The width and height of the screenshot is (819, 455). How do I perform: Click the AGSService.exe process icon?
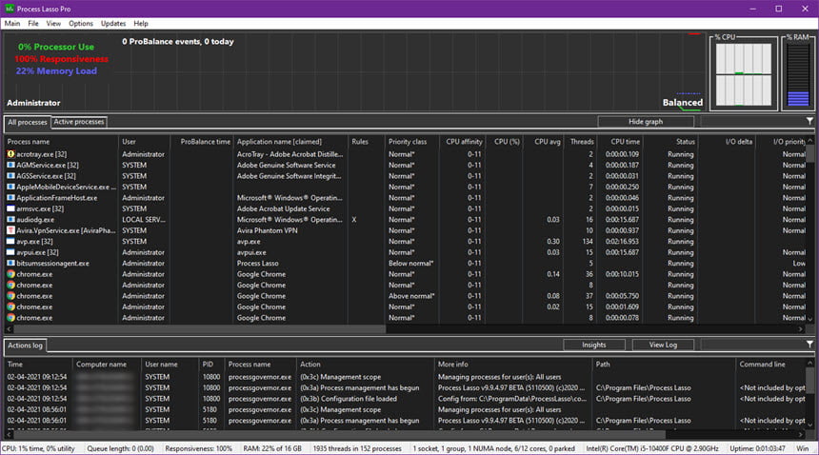(10, 176)
